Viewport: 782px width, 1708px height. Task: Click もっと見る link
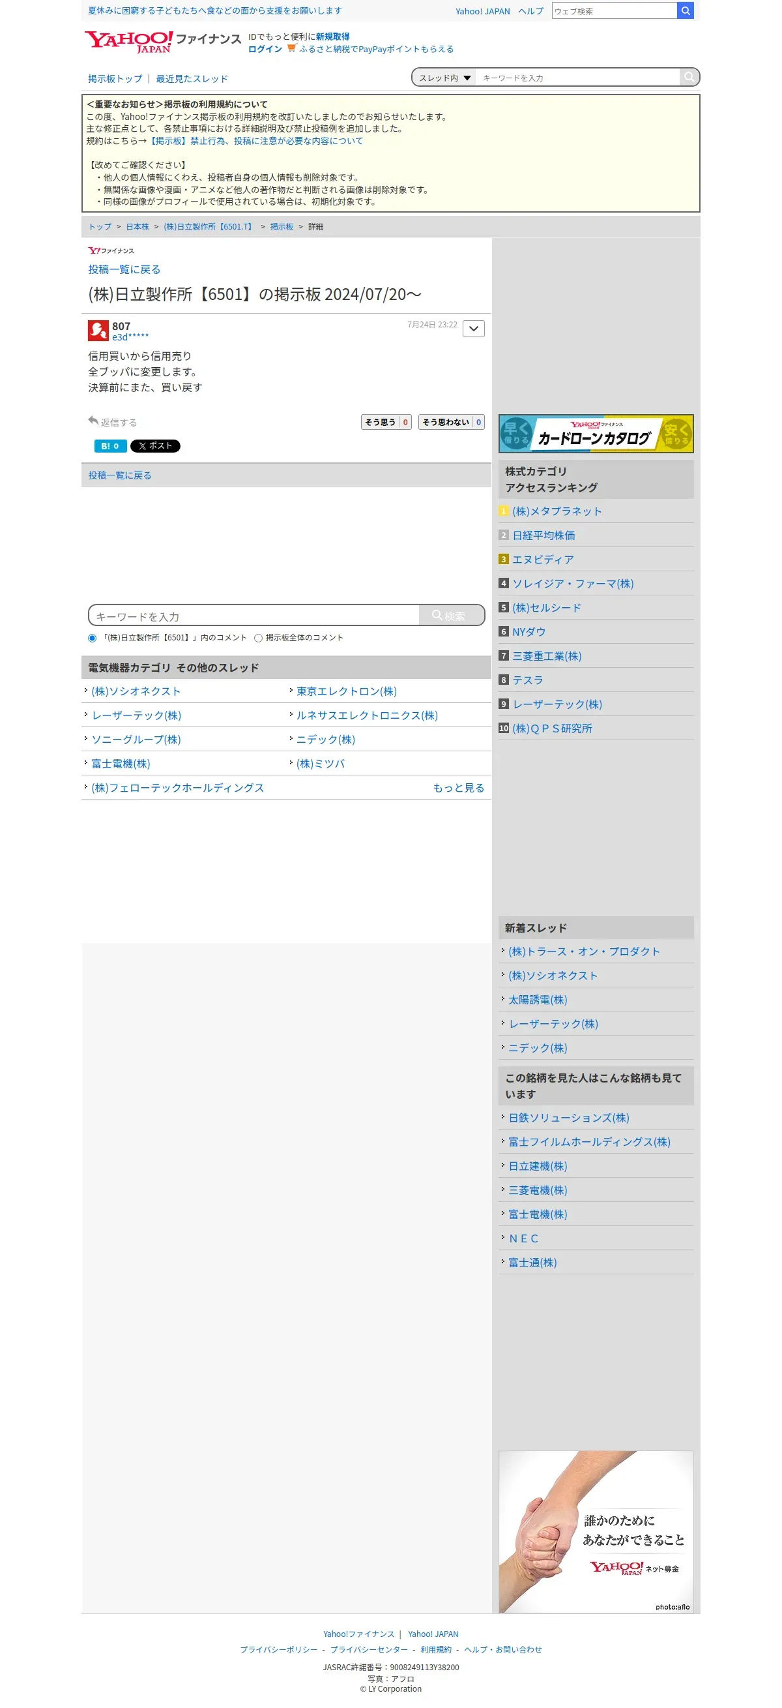click(459, 788)
